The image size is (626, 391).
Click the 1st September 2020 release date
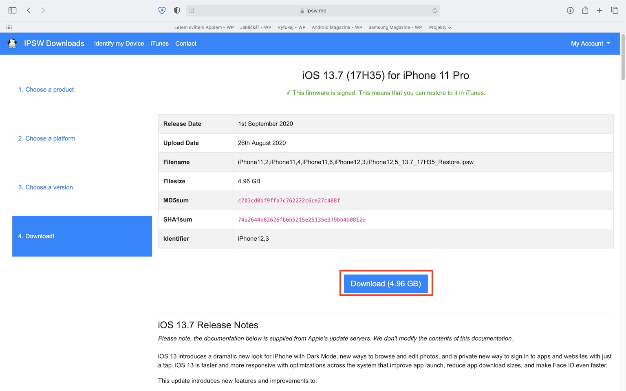coord(265,124)
